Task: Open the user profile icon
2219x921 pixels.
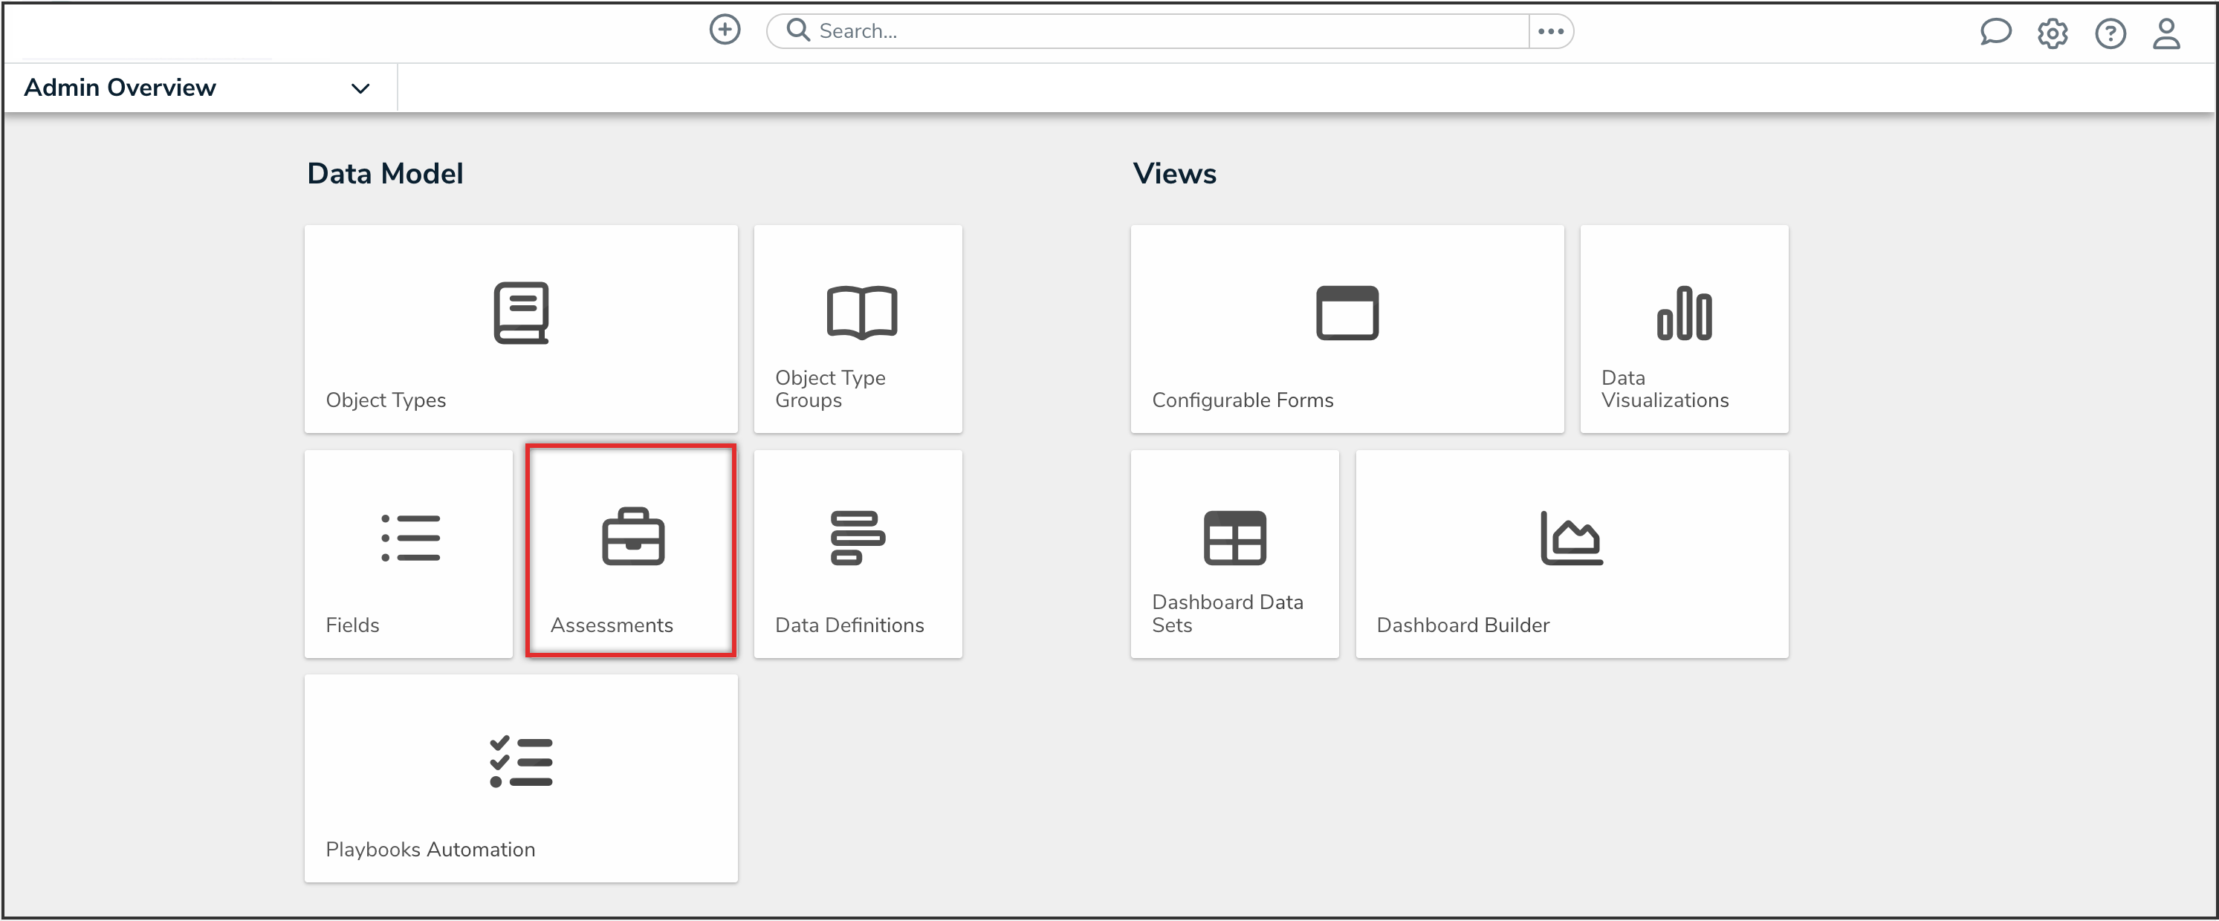Action: point(2166,33)
